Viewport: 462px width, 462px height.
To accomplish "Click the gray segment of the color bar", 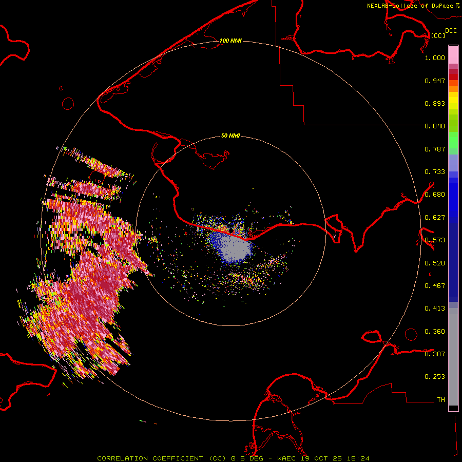I will (453, 357).
